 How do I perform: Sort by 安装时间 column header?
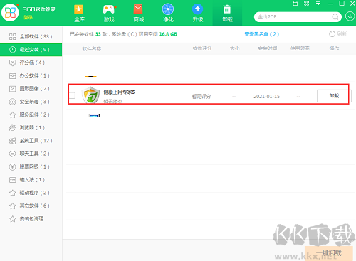268,48
